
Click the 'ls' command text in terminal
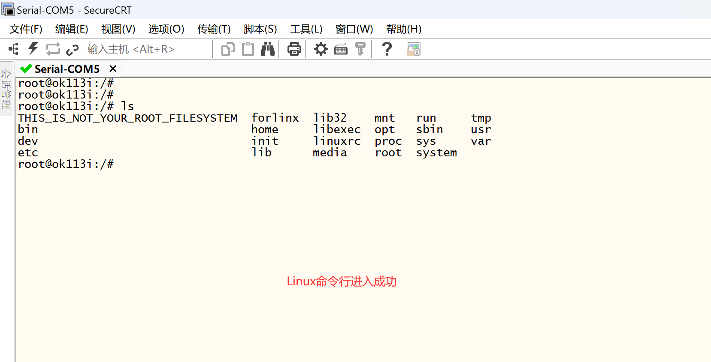click(x=127, y=106)
